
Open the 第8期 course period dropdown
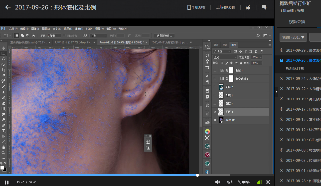(x=293, y=37)
